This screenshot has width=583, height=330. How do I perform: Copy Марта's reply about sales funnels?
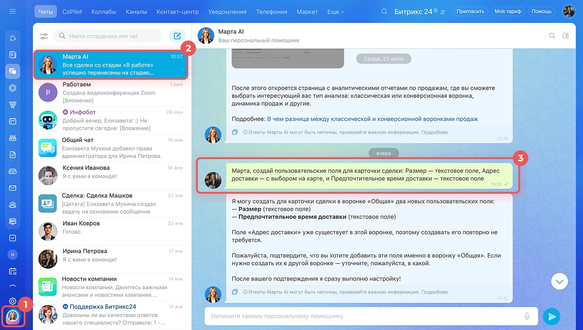click(235, 132)
